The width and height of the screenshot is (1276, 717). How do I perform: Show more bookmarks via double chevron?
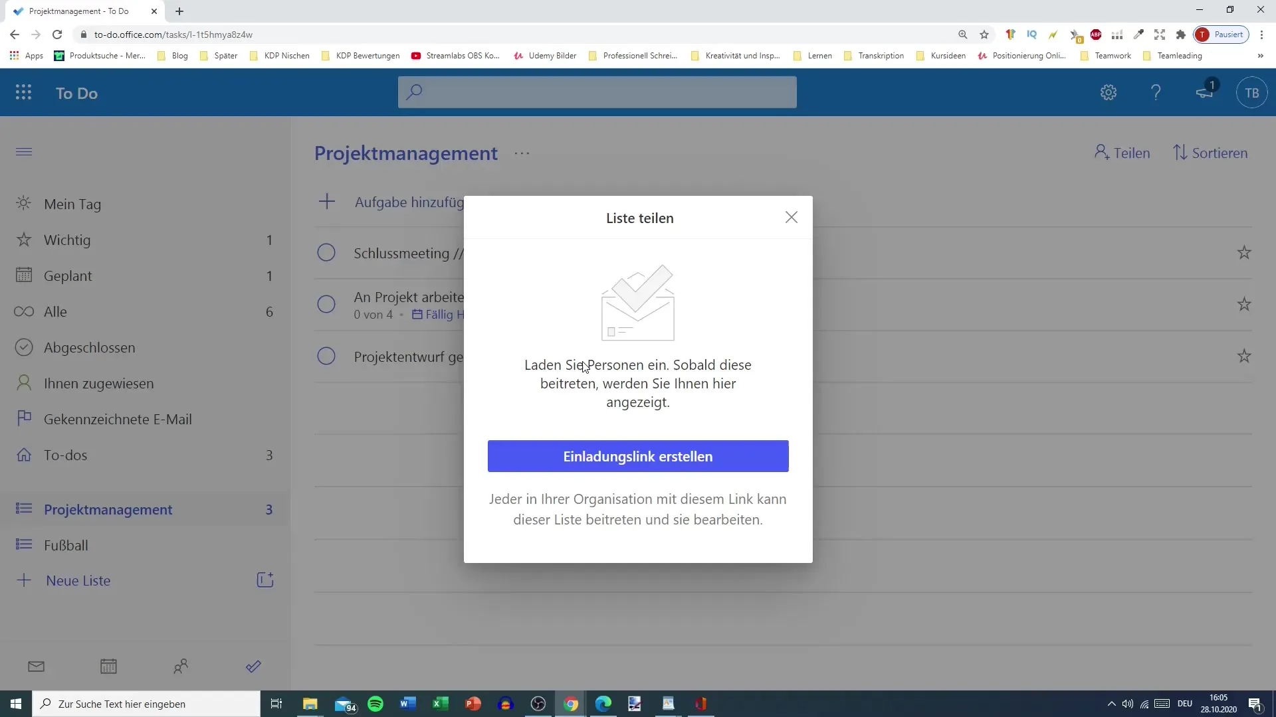(x=1260, y=56)
